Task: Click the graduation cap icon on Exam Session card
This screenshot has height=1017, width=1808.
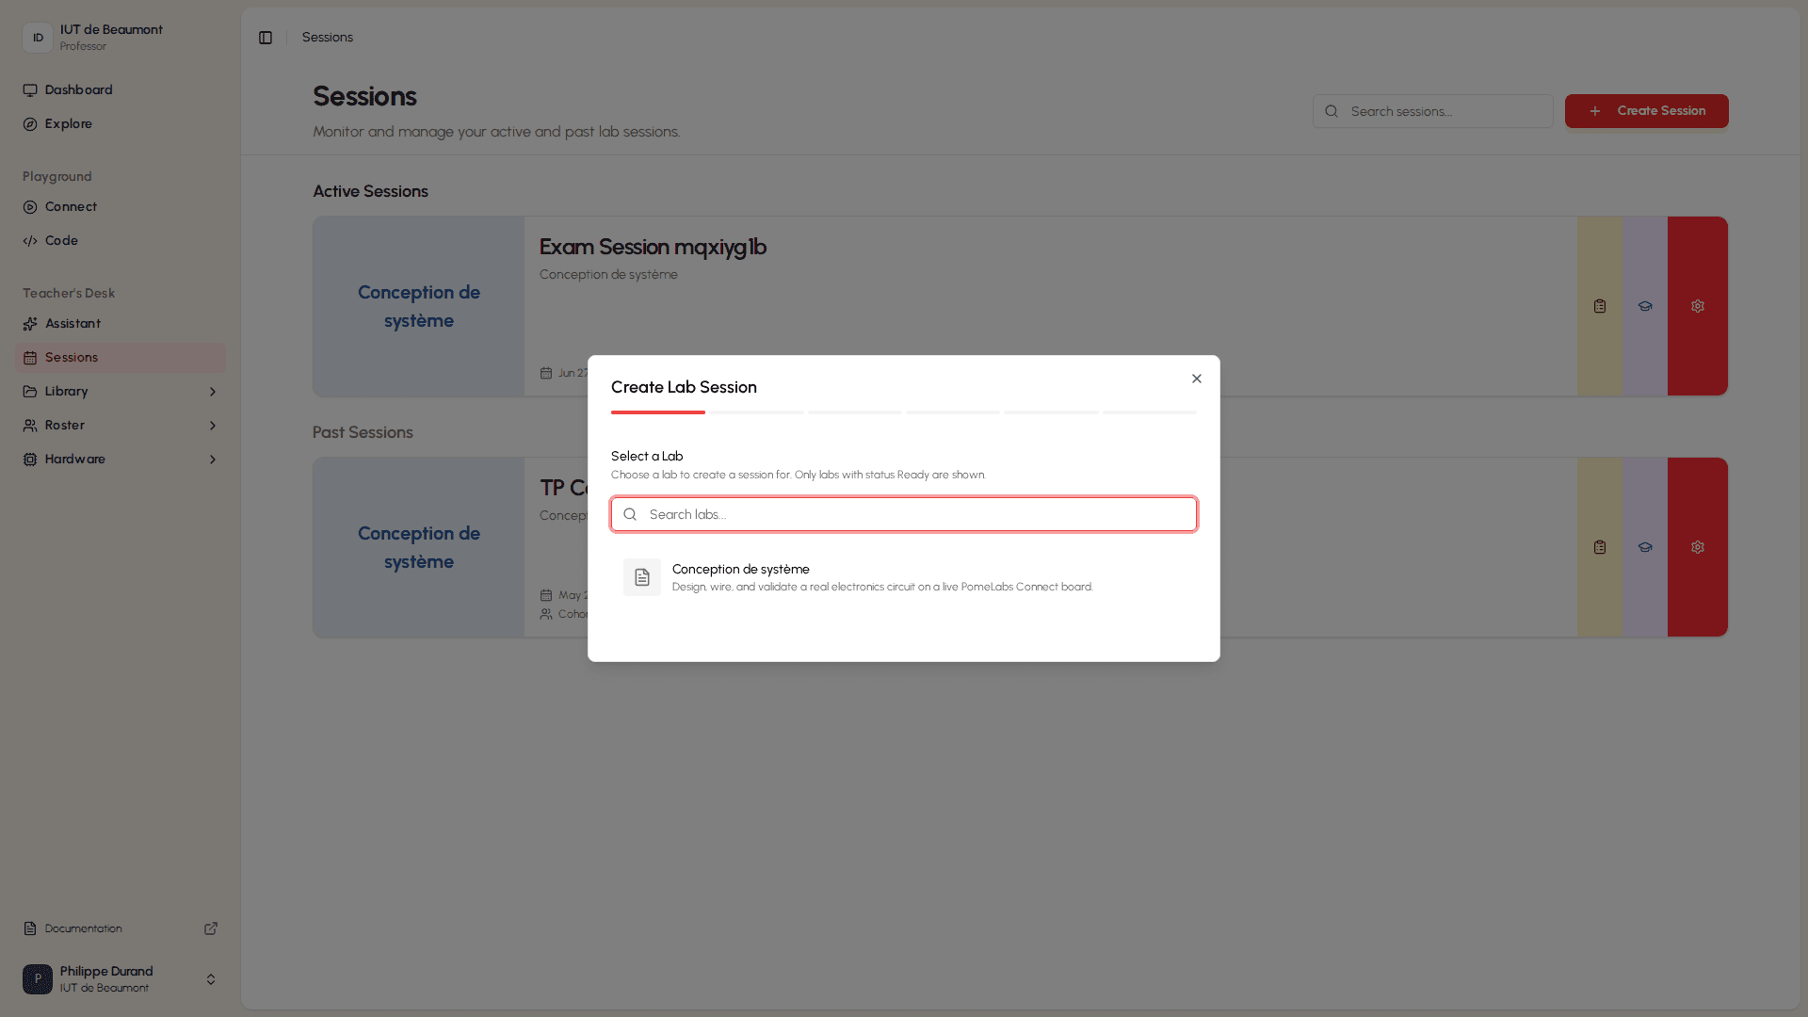Action: (x=1645, y=306)
